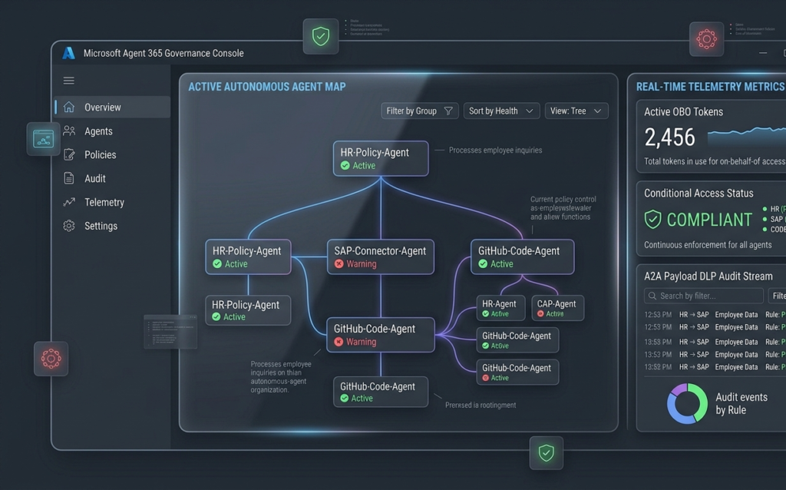Click the Filter button beside audit search

[x=778, y=296]
